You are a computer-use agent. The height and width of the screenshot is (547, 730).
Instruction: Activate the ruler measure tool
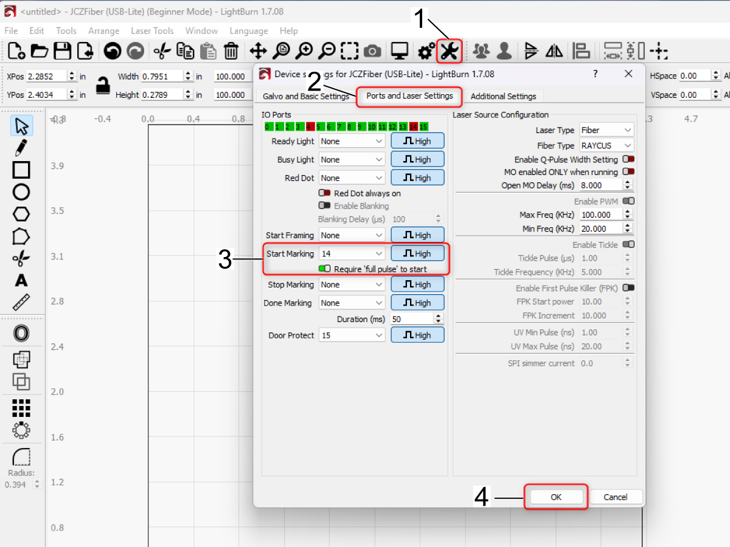[x=21, y=302]
